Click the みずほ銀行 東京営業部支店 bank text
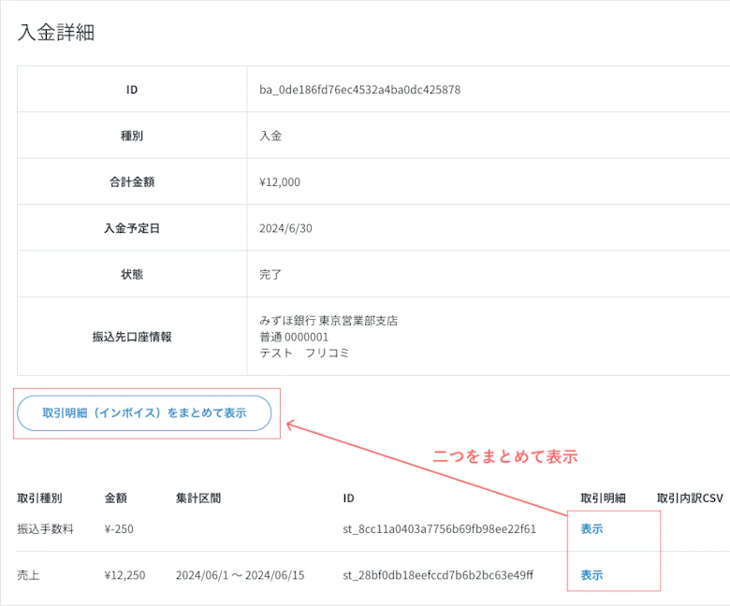730x606 pixels. pyautogui.click(x=328, y=321)
